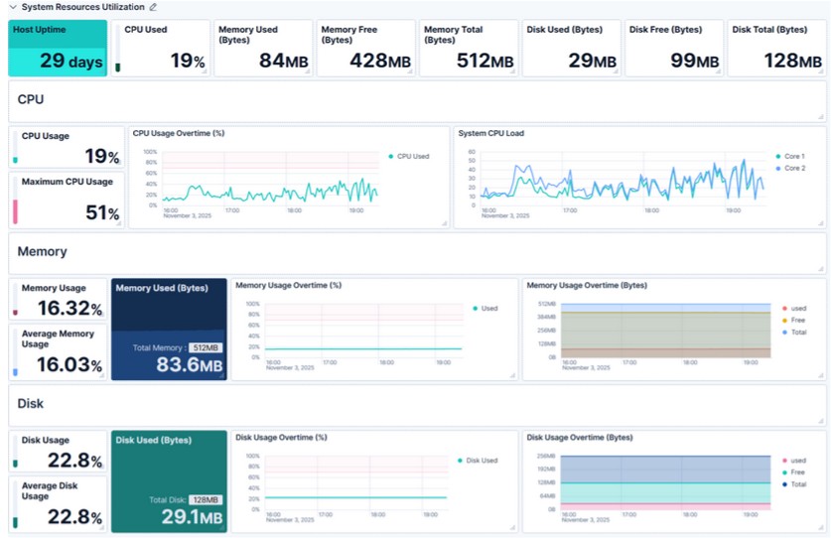
Task: Click the Disk section header panel
Action: tap(417, 404)
